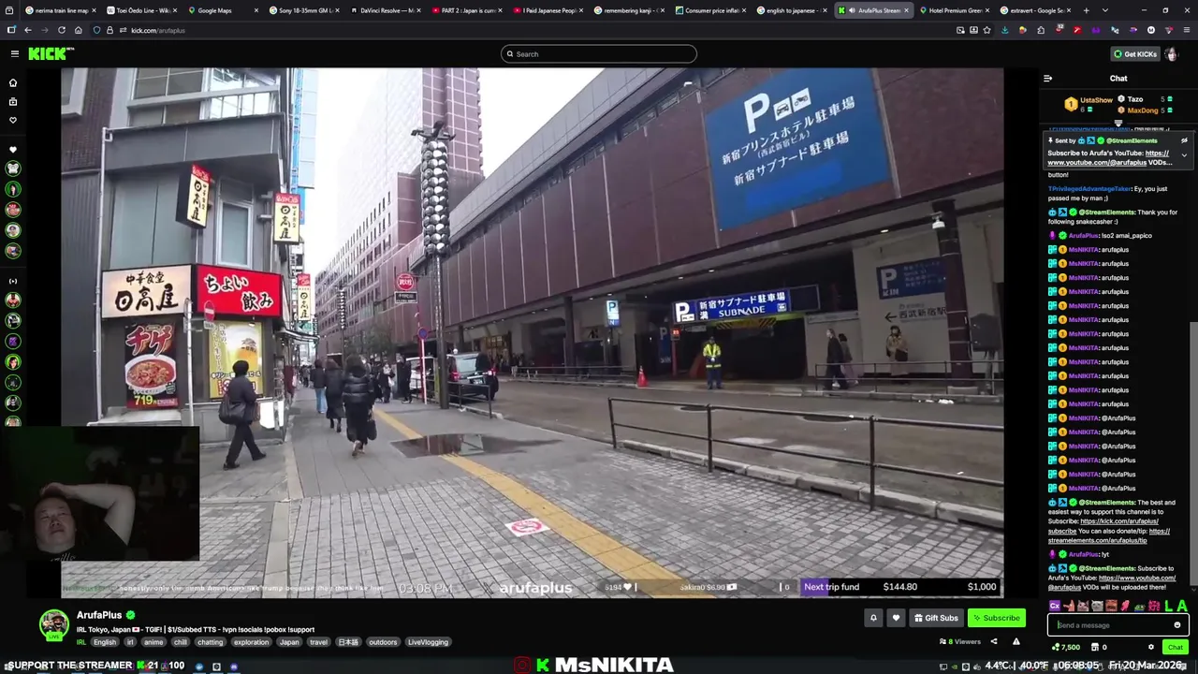Switch to the Consumer price inflation tab

713,10
